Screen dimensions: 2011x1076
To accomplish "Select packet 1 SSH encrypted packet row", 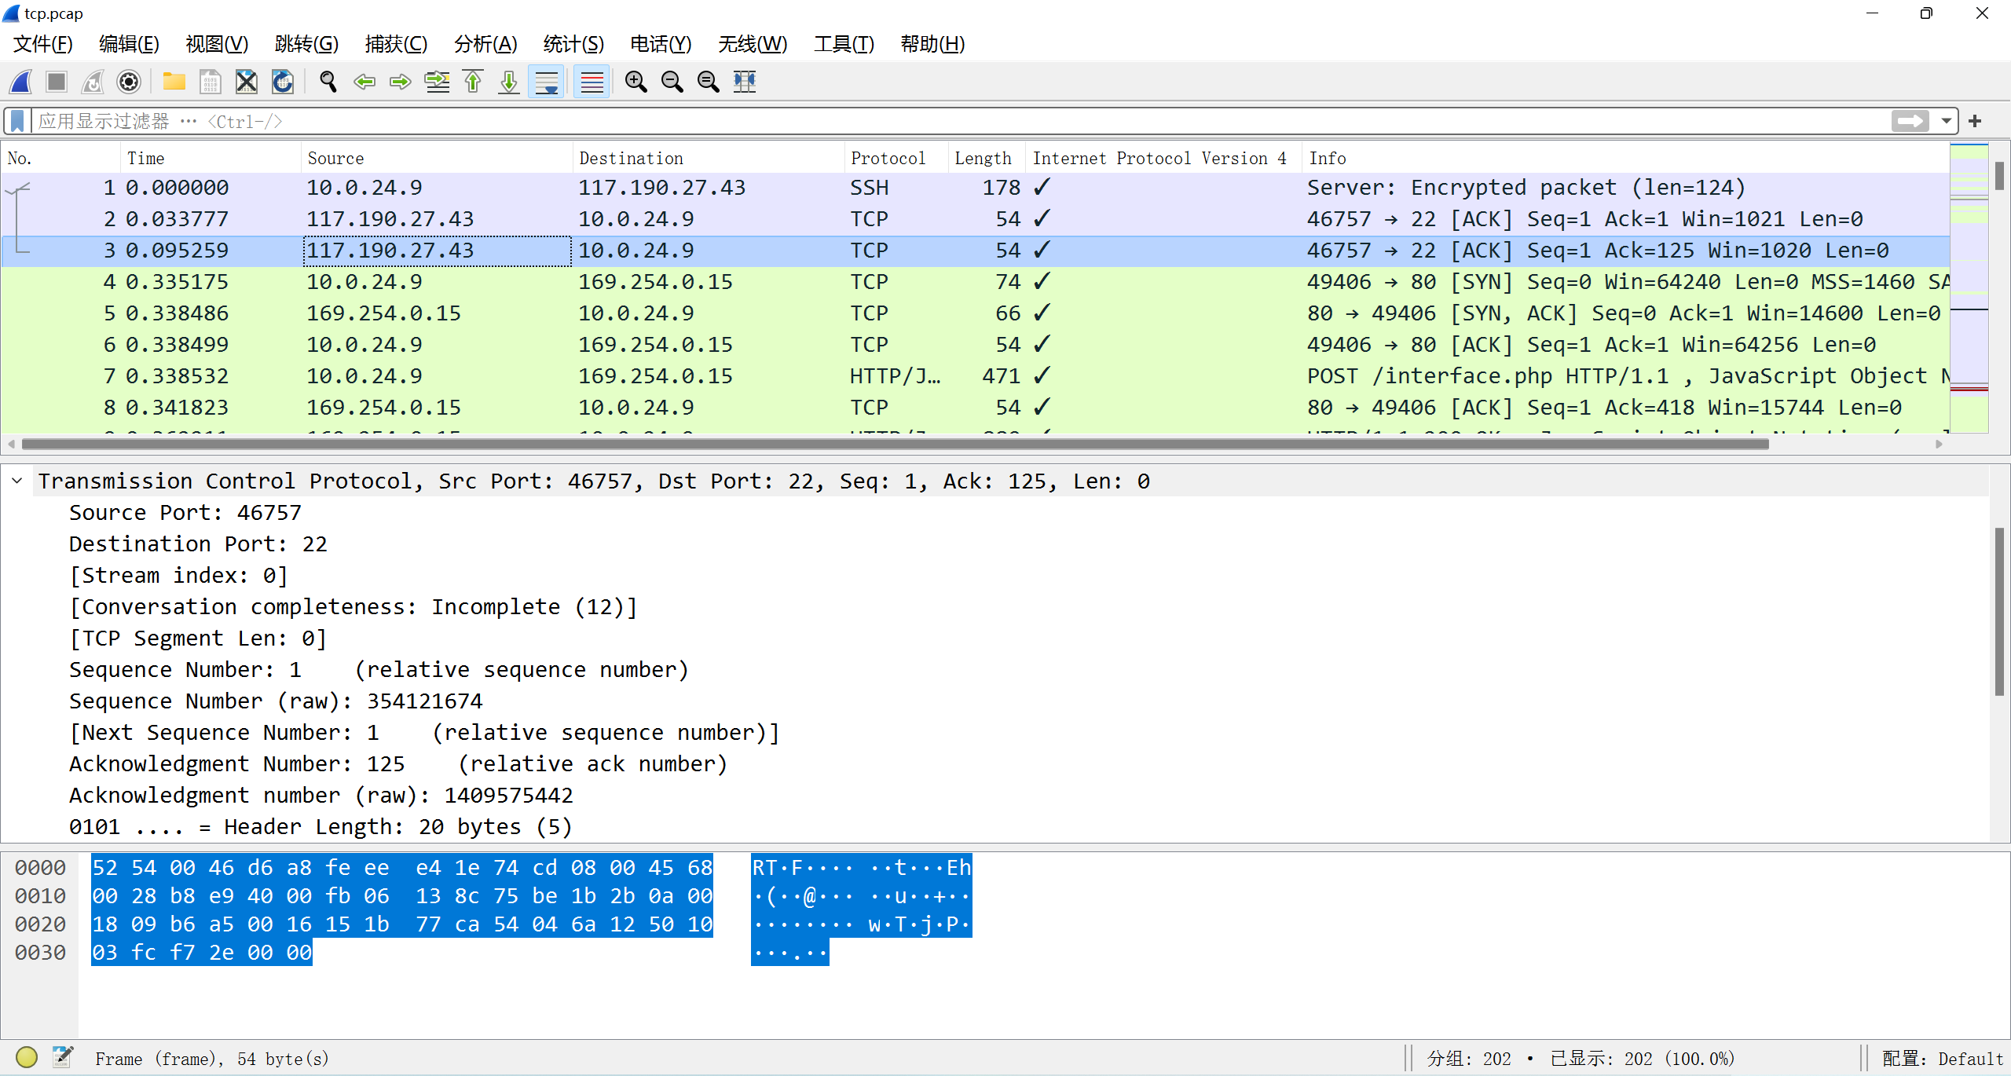I will click(975, 188).
